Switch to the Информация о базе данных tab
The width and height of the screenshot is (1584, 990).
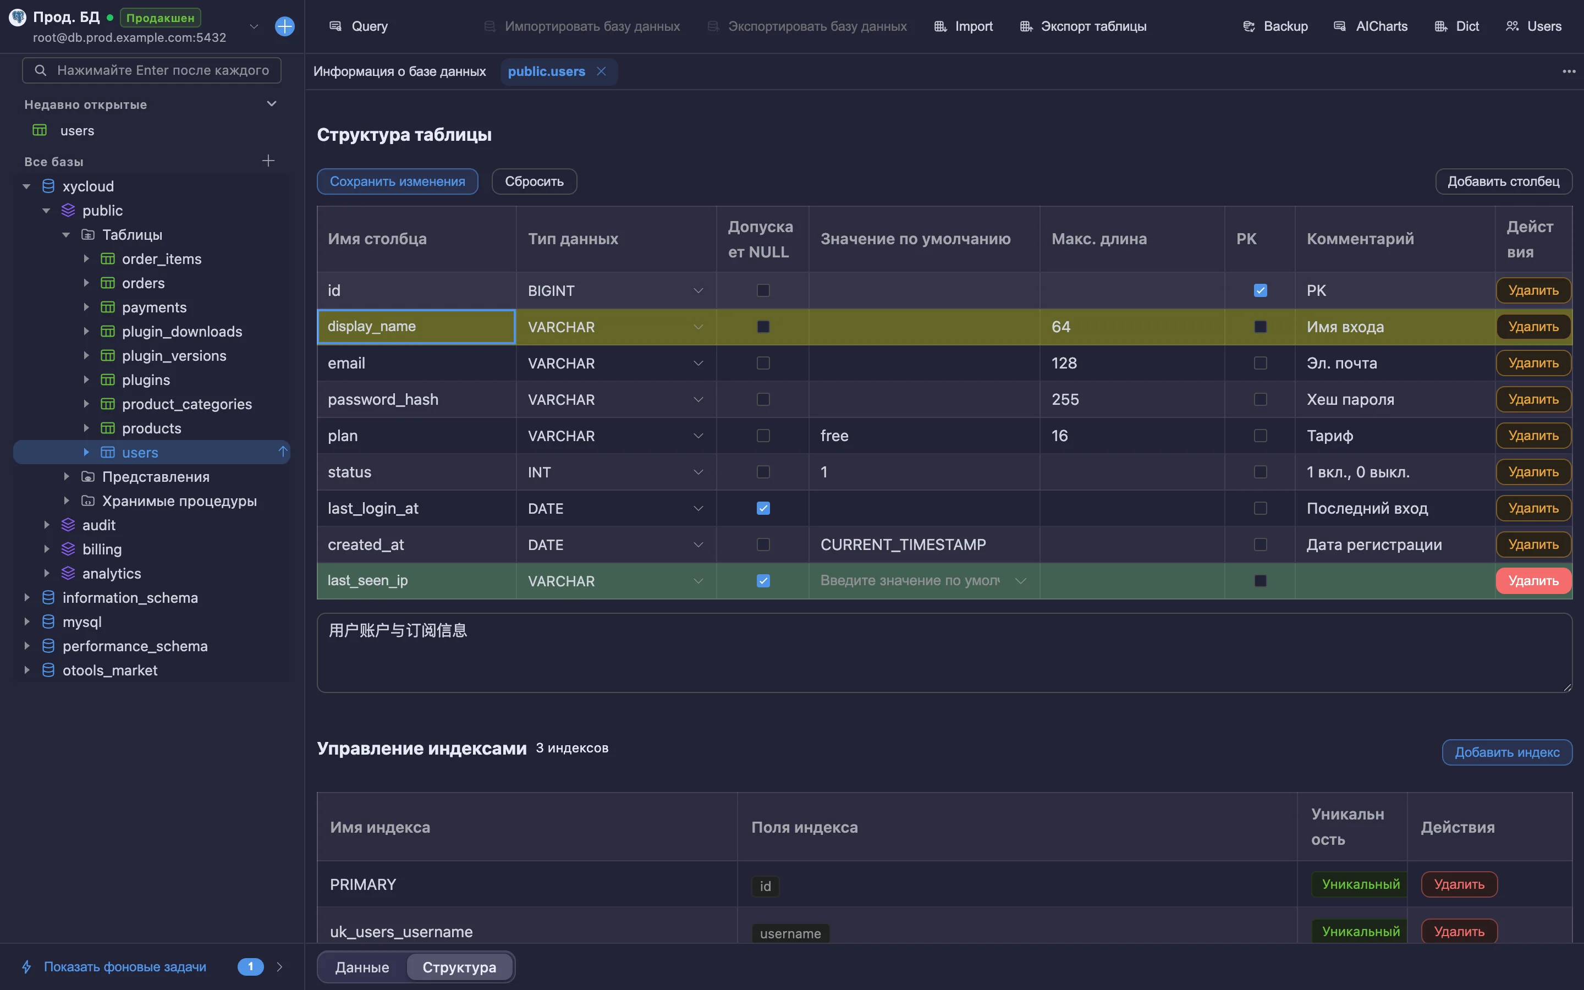[399, 71]
